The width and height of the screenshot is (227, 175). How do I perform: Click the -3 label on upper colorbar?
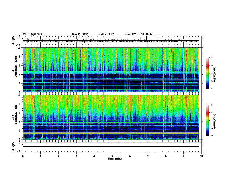[x=211, y=58]
